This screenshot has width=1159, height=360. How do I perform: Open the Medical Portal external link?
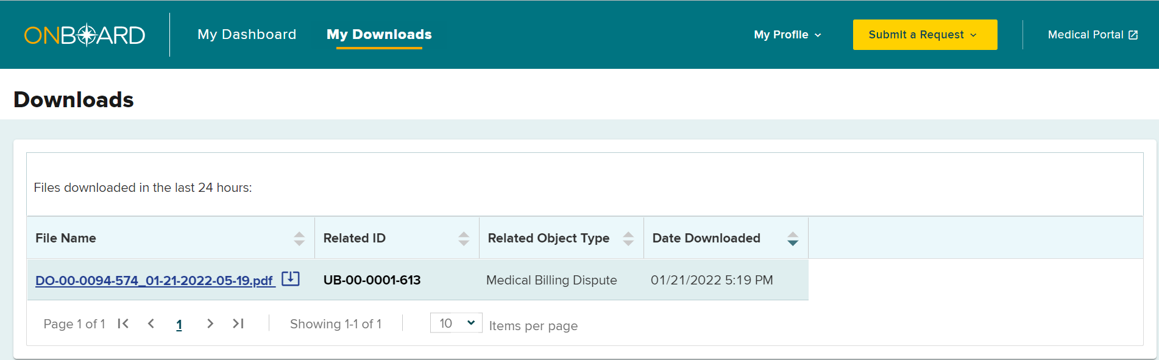(x=1093, y=35)
